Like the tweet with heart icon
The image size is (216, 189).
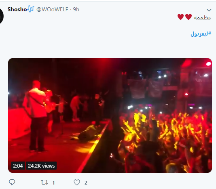[77, 183]
